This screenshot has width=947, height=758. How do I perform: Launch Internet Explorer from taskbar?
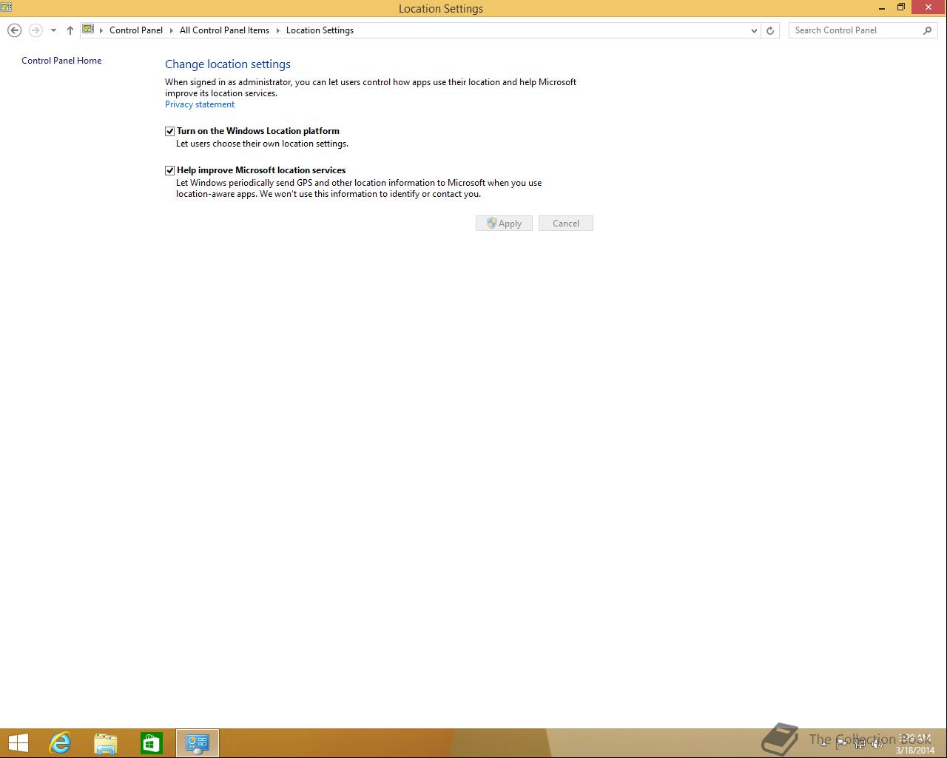click(x=60, y=743)
